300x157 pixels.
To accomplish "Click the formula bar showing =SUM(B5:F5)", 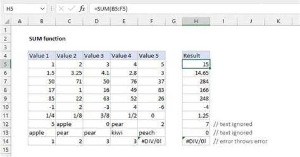I will [195, 9].
